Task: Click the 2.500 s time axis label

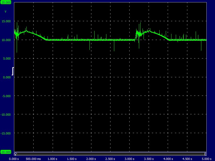Action: click(110, 159)
